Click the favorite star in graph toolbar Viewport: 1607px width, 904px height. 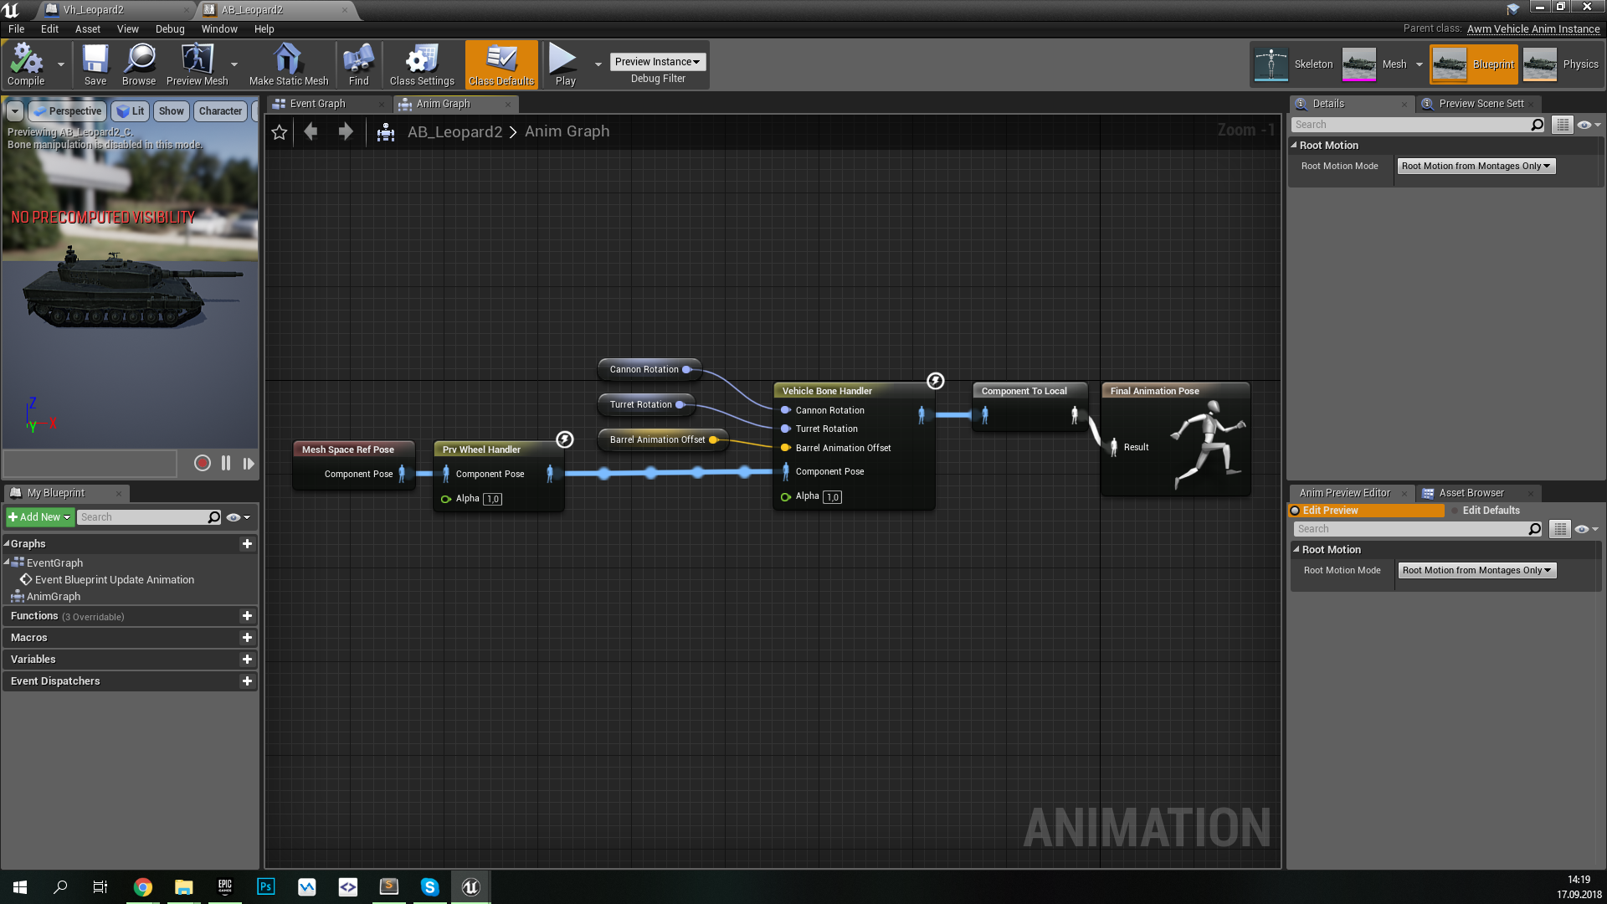(x=280, y=132)
